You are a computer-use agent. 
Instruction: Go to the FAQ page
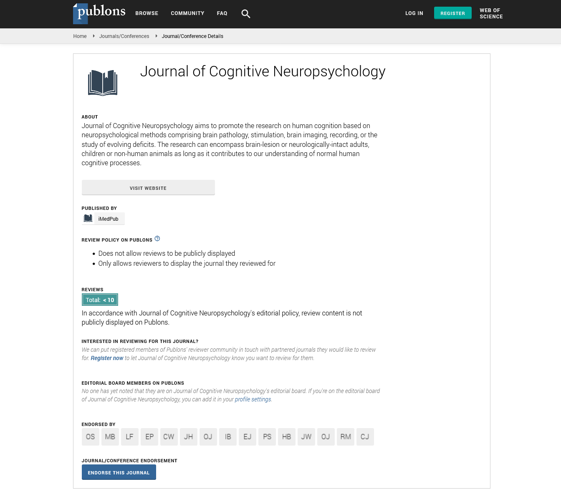[222, 13]
